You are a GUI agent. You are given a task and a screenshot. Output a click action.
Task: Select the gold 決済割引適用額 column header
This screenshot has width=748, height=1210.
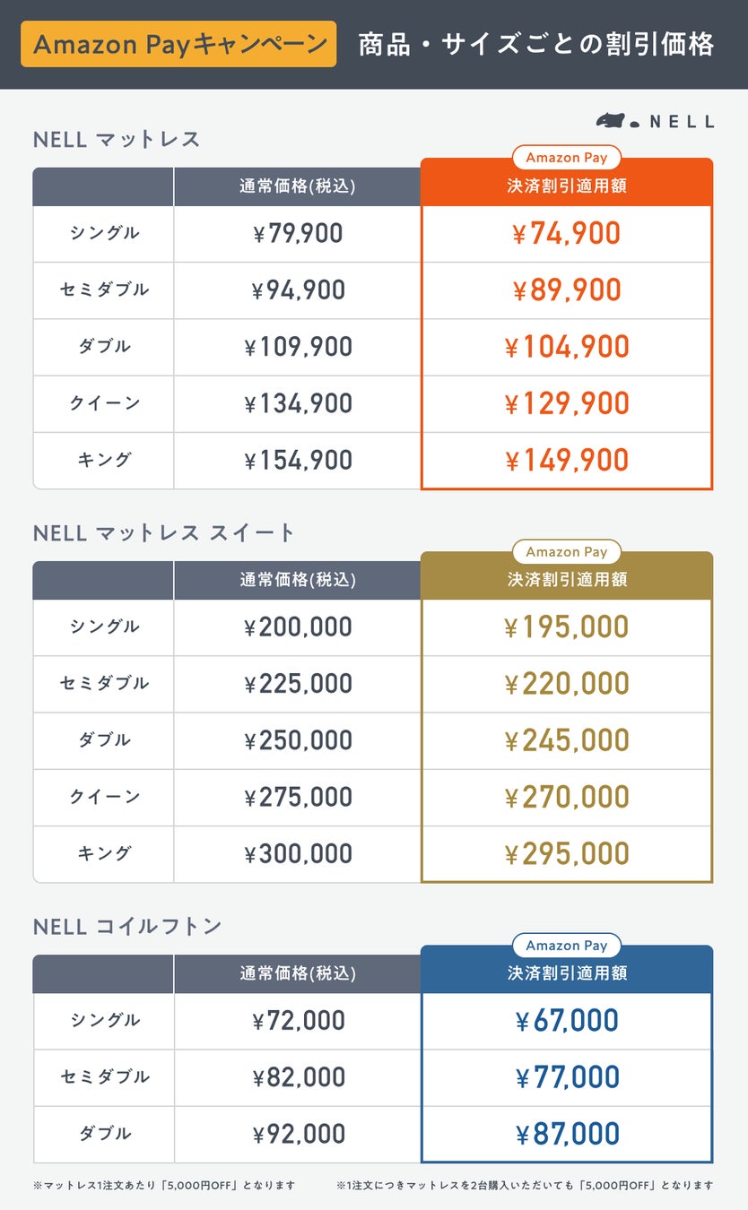click(566, 580)
